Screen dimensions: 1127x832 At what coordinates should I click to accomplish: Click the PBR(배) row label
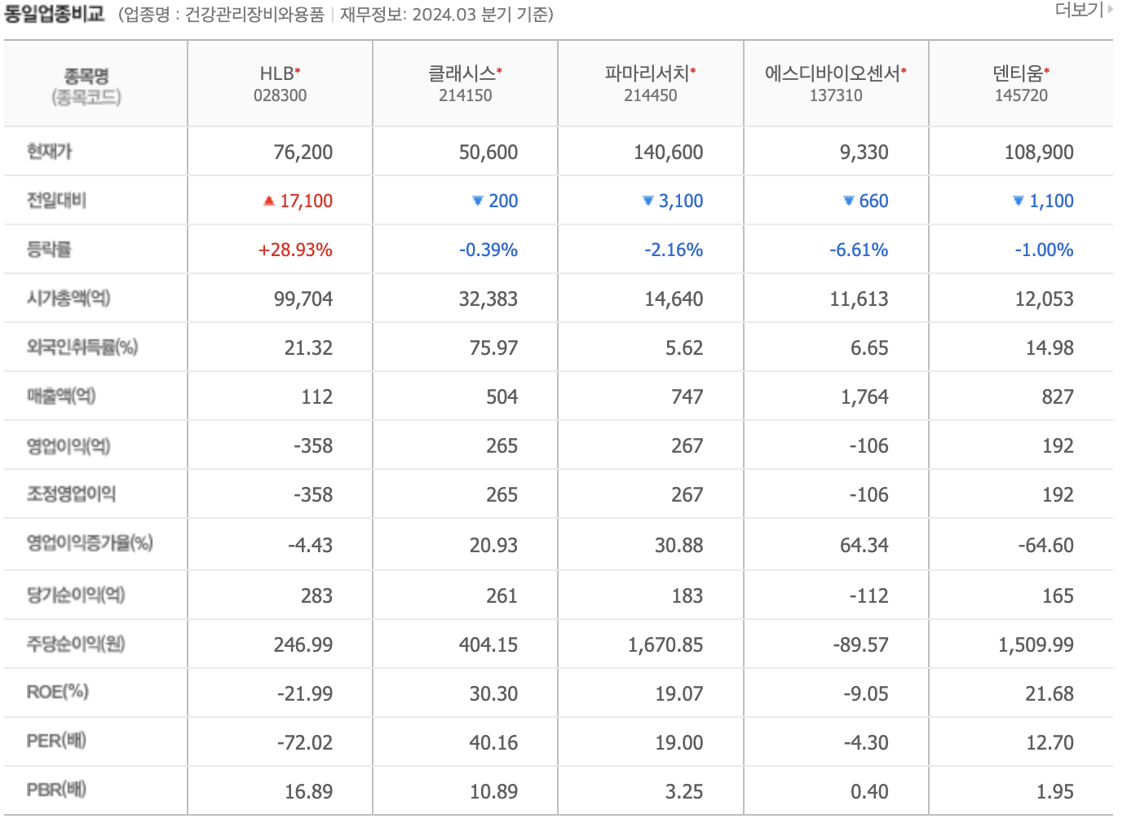(56, 790)
